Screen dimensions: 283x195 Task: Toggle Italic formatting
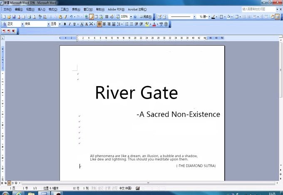(x=70, y=24)
